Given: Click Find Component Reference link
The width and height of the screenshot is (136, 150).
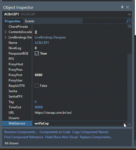Looking at the screenshot, I should click(x=24, y=137).
